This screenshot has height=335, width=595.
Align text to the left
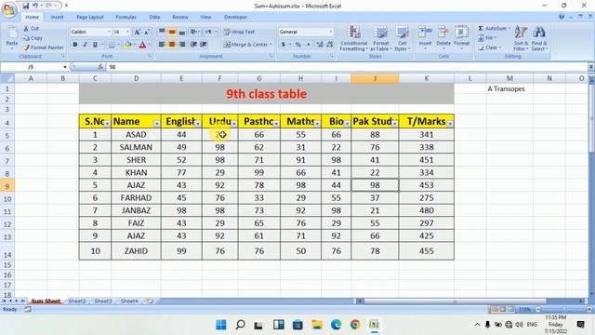pos(162,45)
